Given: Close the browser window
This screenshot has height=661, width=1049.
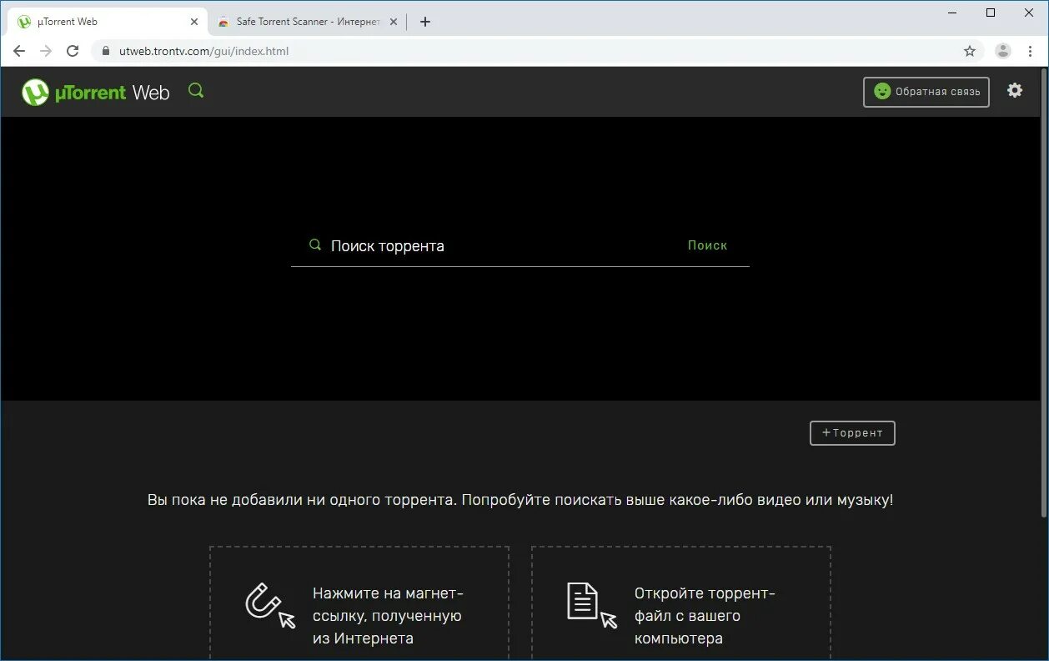Looking at the screenshot, I should point(1028,13).
